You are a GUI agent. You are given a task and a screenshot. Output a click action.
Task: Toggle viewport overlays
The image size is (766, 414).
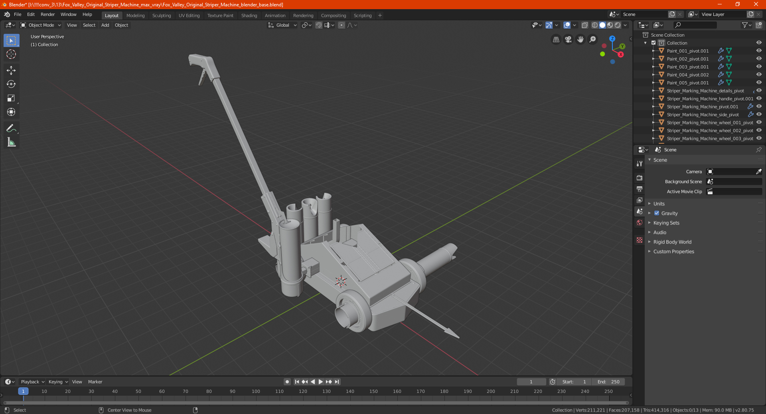(567, 25)
